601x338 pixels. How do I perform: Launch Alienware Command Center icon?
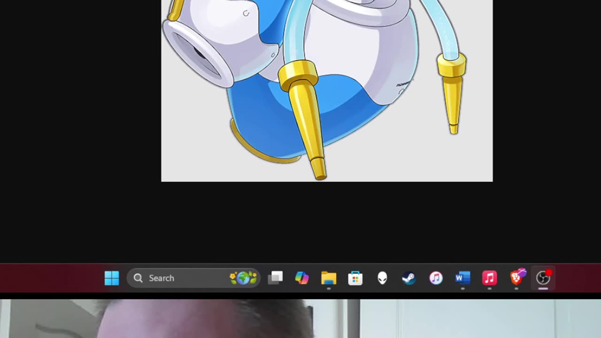(x=382, y=278)
